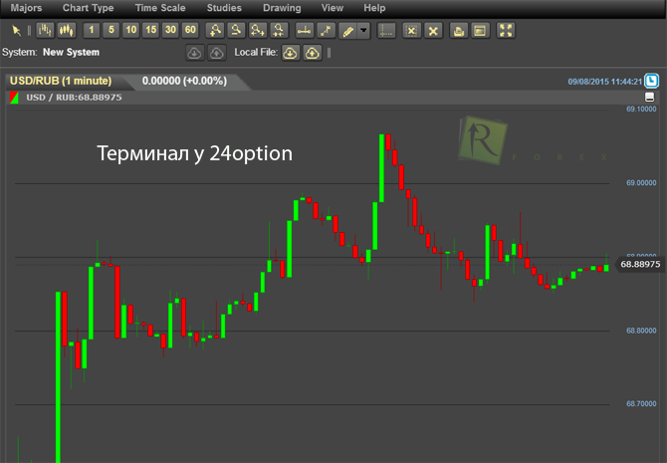Click the minimize chart panel icon
Image resolution: width=667 pixels, height=463 pixels.
click(x=649, y=97)
